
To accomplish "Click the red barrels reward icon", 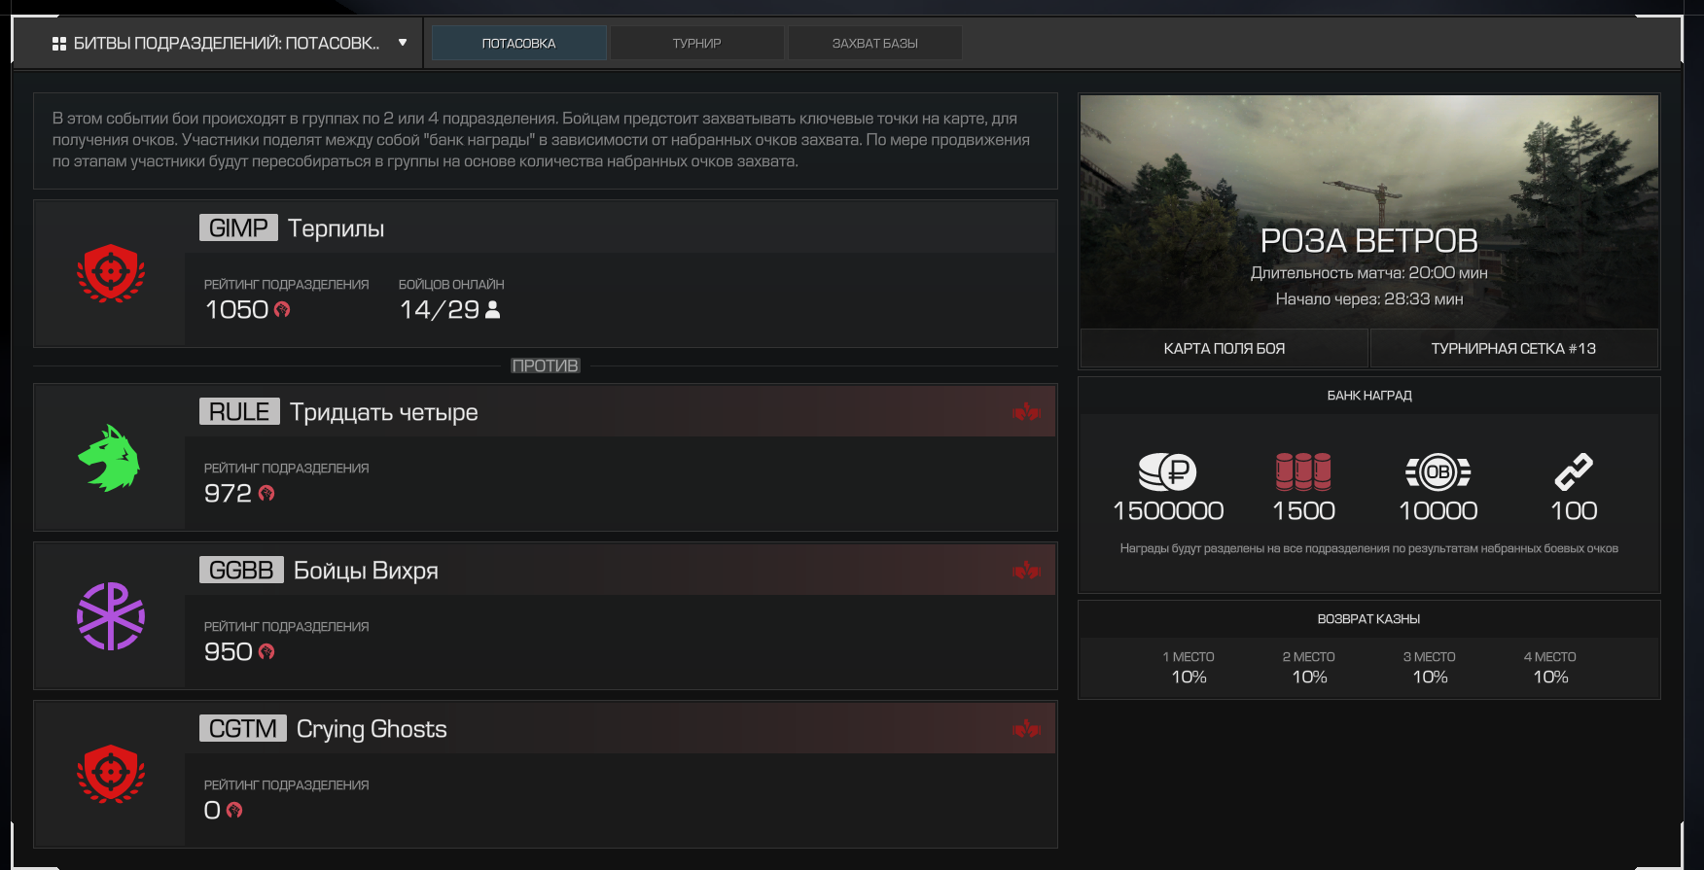I will [x=1303, y=472].
